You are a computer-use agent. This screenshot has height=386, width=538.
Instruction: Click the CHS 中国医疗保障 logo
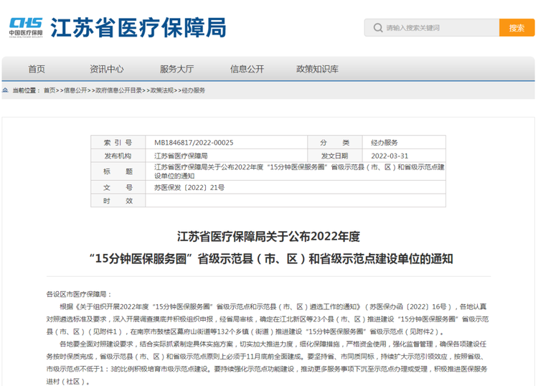pyautogui.click(x=26, y=27)
